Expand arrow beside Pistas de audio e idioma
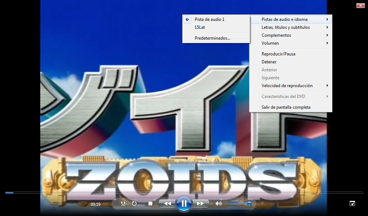The image size is (368, 216). (x=327, y=19)
